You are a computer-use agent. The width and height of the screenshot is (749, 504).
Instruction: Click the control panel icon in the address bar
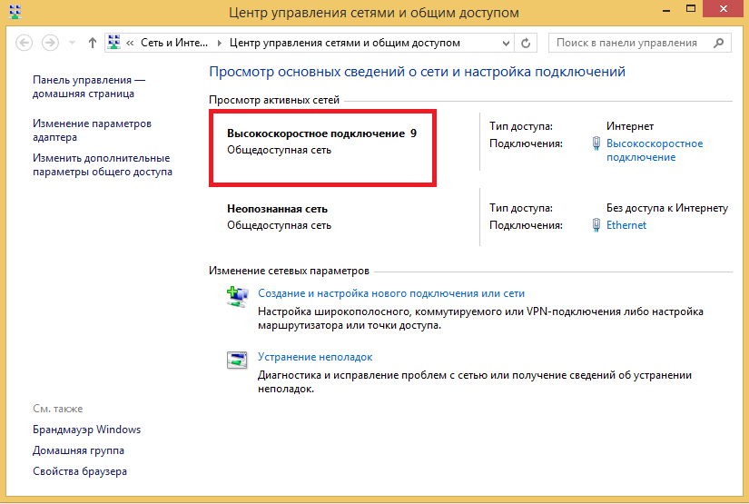[115, 43]
